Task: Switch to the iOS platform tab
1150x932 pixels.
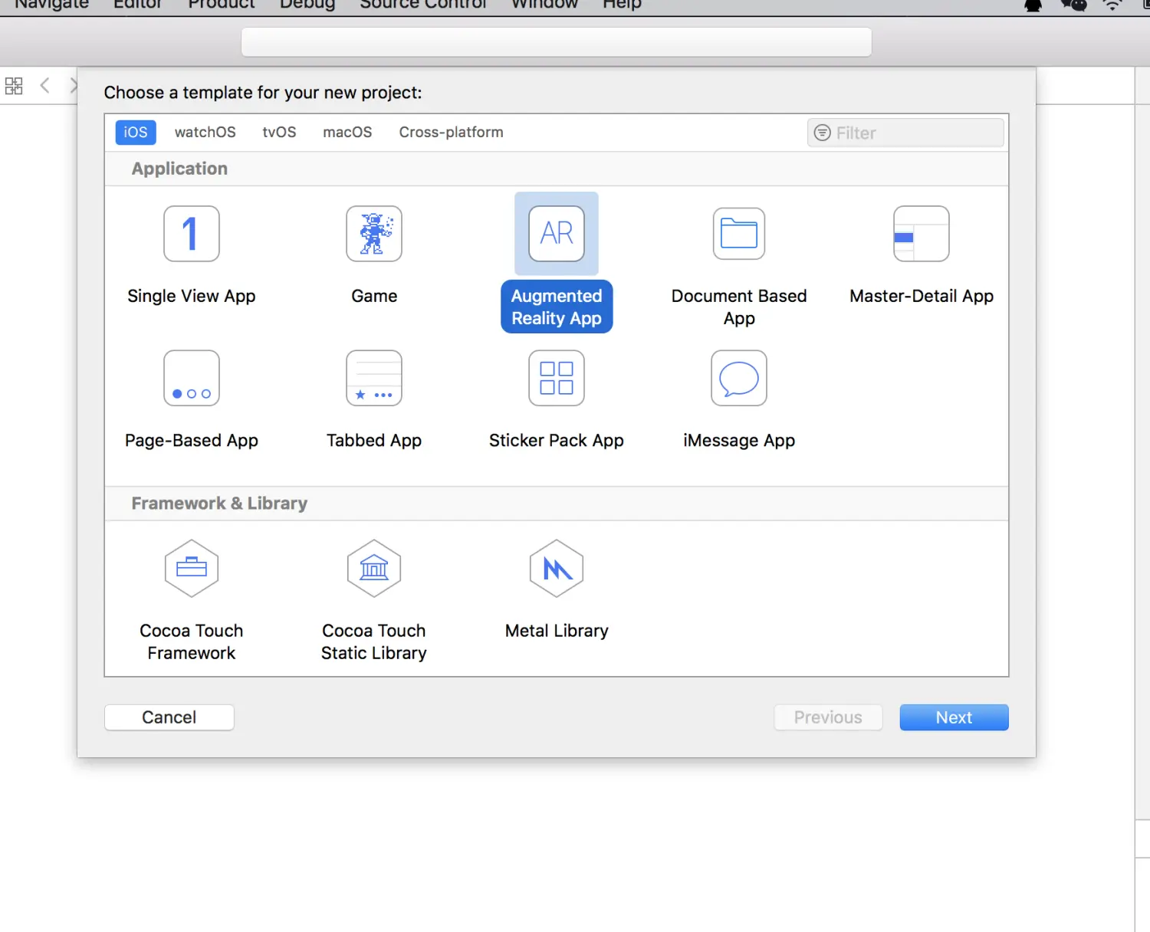Action: [136, 132]
